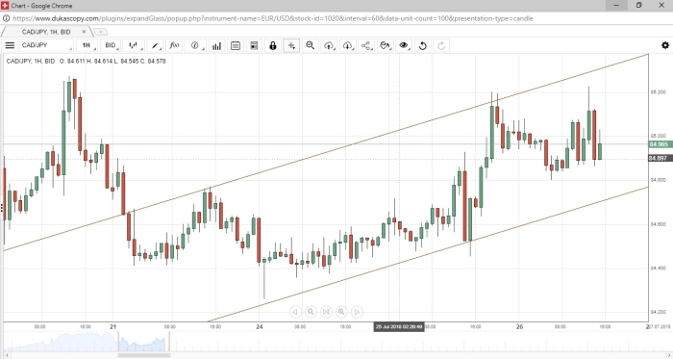Click the undo arrow icon
Viewport: 673px width, 359px height.
(422, 45)
